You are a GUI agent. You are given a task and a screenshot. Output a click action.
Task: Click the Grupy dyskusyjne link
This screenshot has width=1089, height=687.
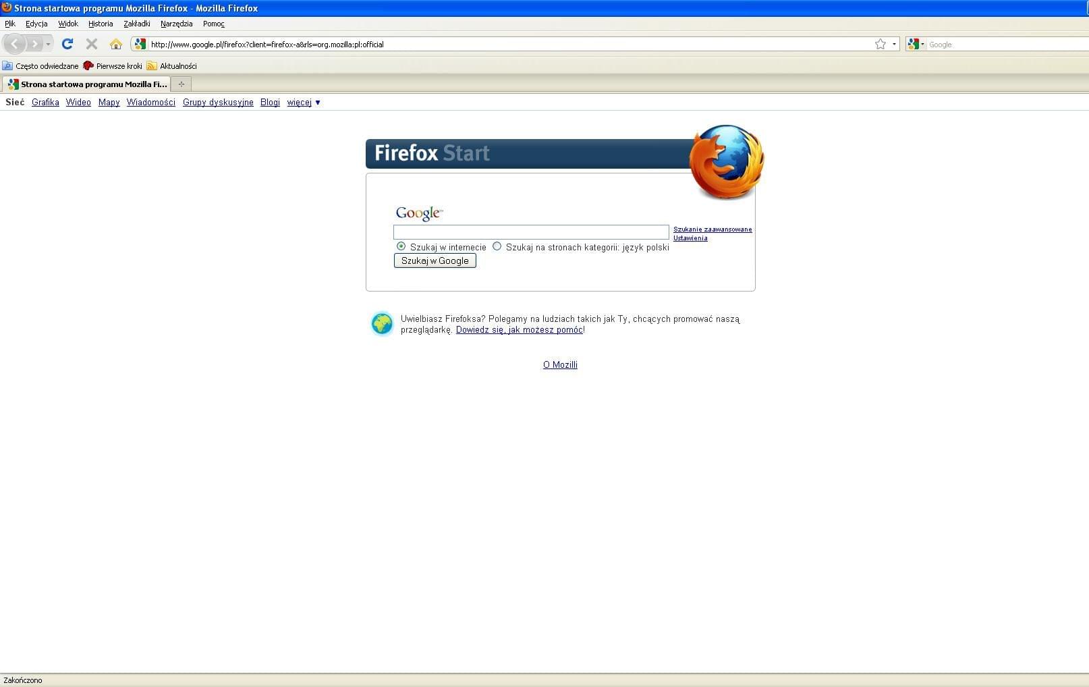pyautogui.click(x=218, y=103)
